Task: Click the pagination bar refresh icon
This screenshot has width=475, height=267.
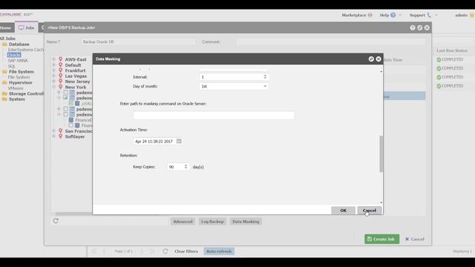Action: pyautogui.click(x=166, y=251)
